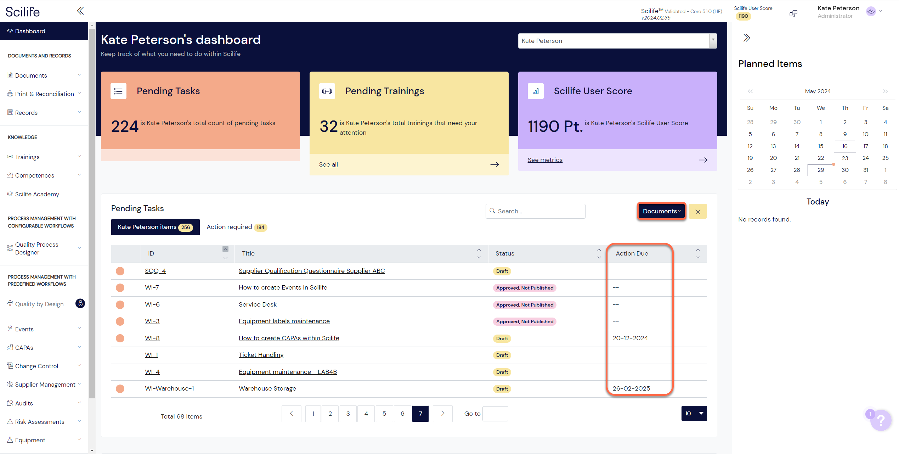Sort table by Status column

[599, 253]
